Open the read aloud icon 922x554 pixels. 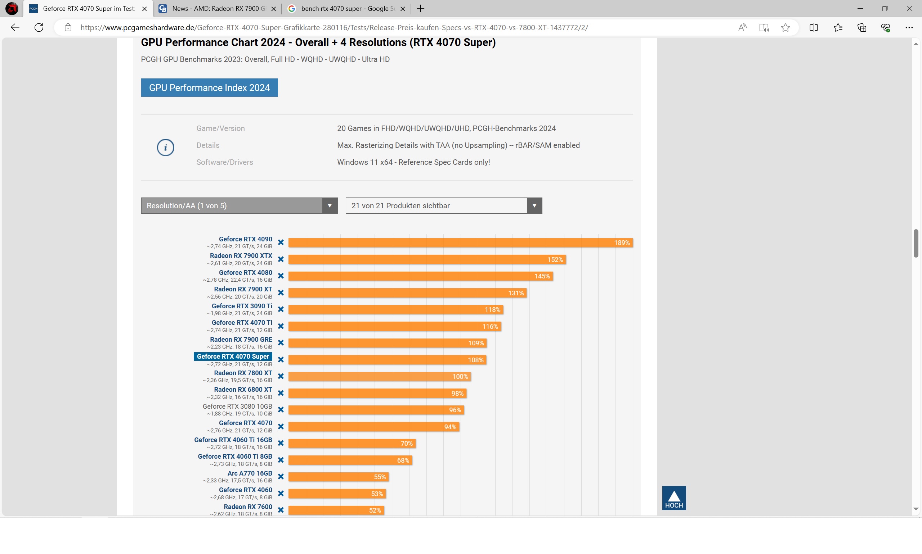[x=742, y=28]
